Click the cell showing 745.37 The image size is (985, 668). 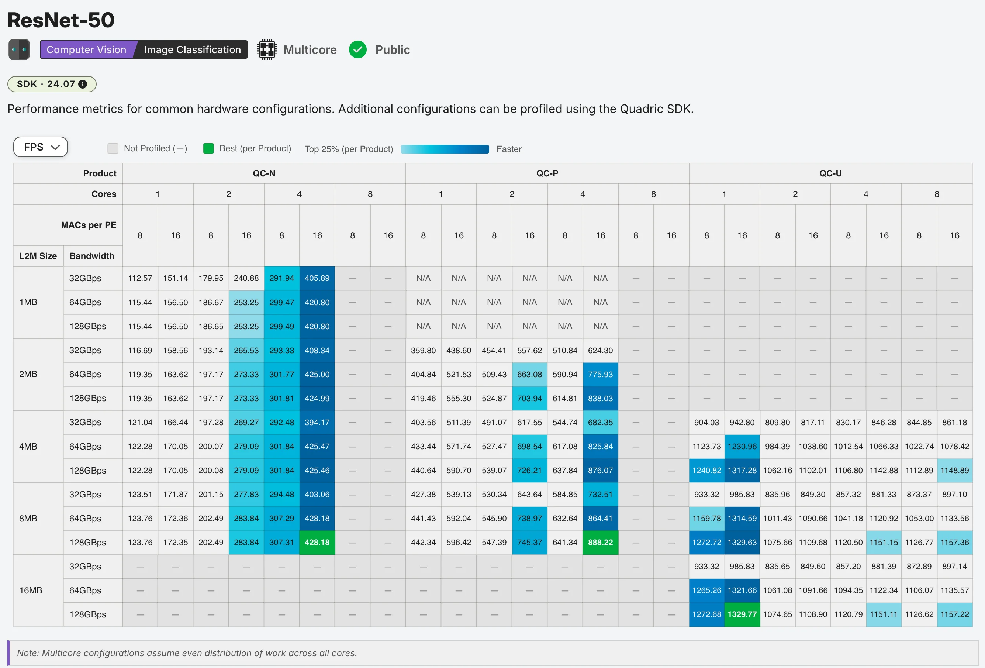(529, 543)
